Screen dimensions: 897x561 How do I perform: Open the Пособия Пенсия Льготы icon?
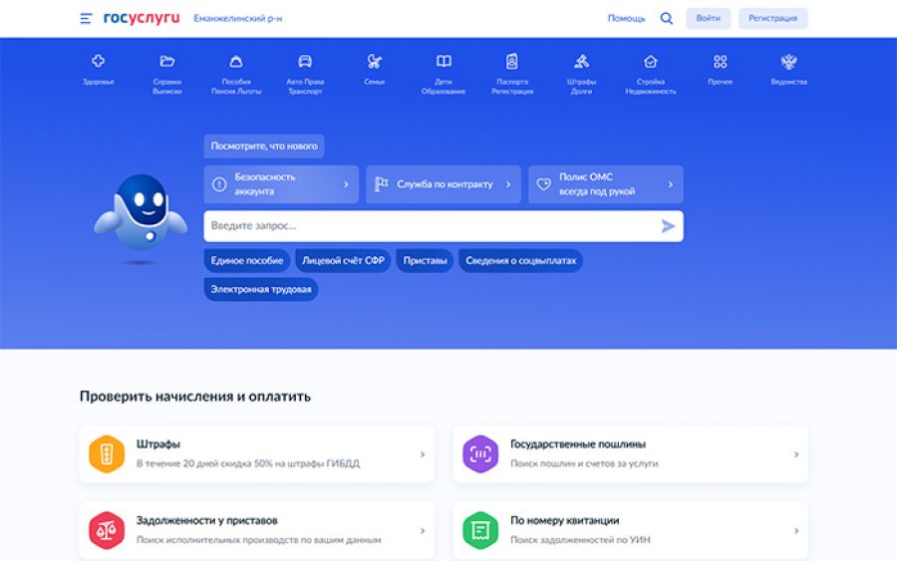(235, 61)
